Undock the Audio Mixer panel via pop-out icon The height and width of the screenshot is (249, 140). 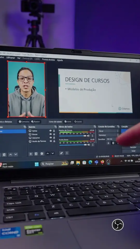[95, 127]
